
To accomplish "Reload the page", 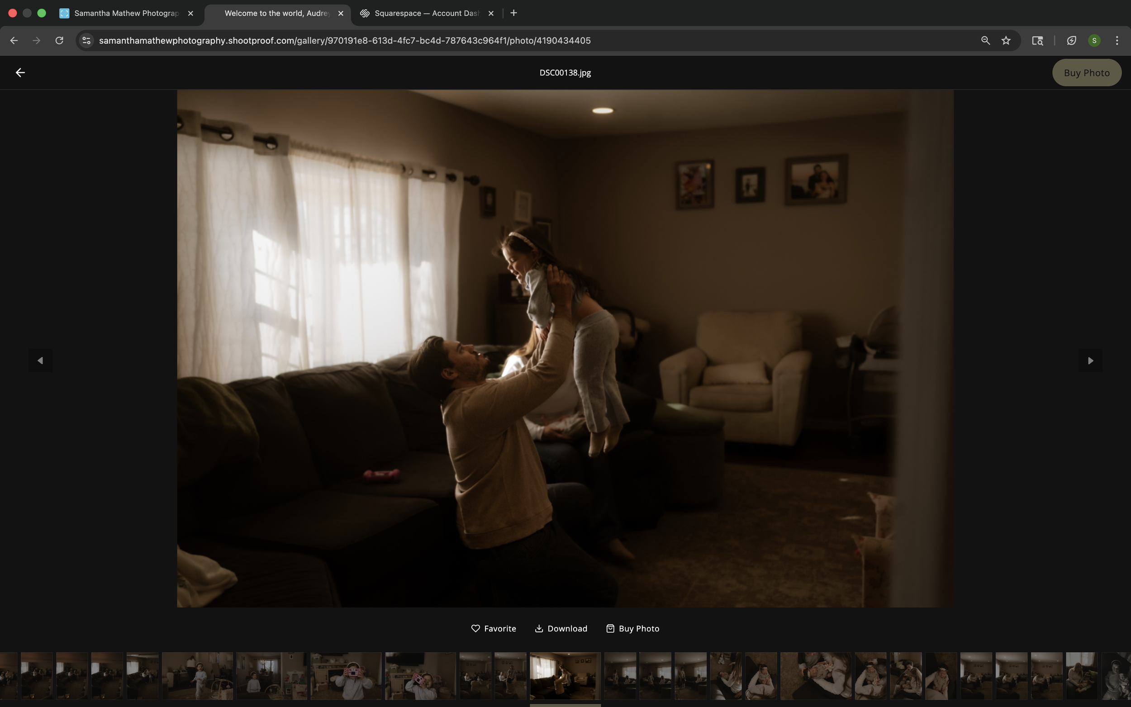I will coord(59,41).
